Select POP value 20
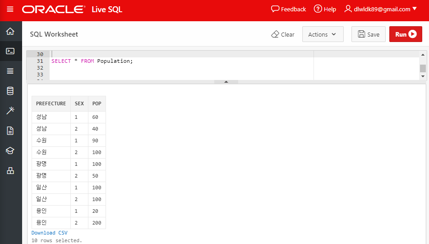 click(95, 211)
